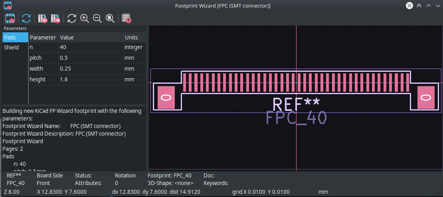
Task: Click the n value cell showing 40
Action: [x=91, y=47]
